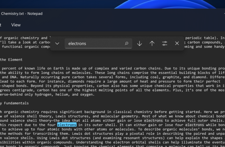Image resolution: width=225 pixels, height=147 pixels.
Task: Find next match with down arrow
Action: point(139,43)
